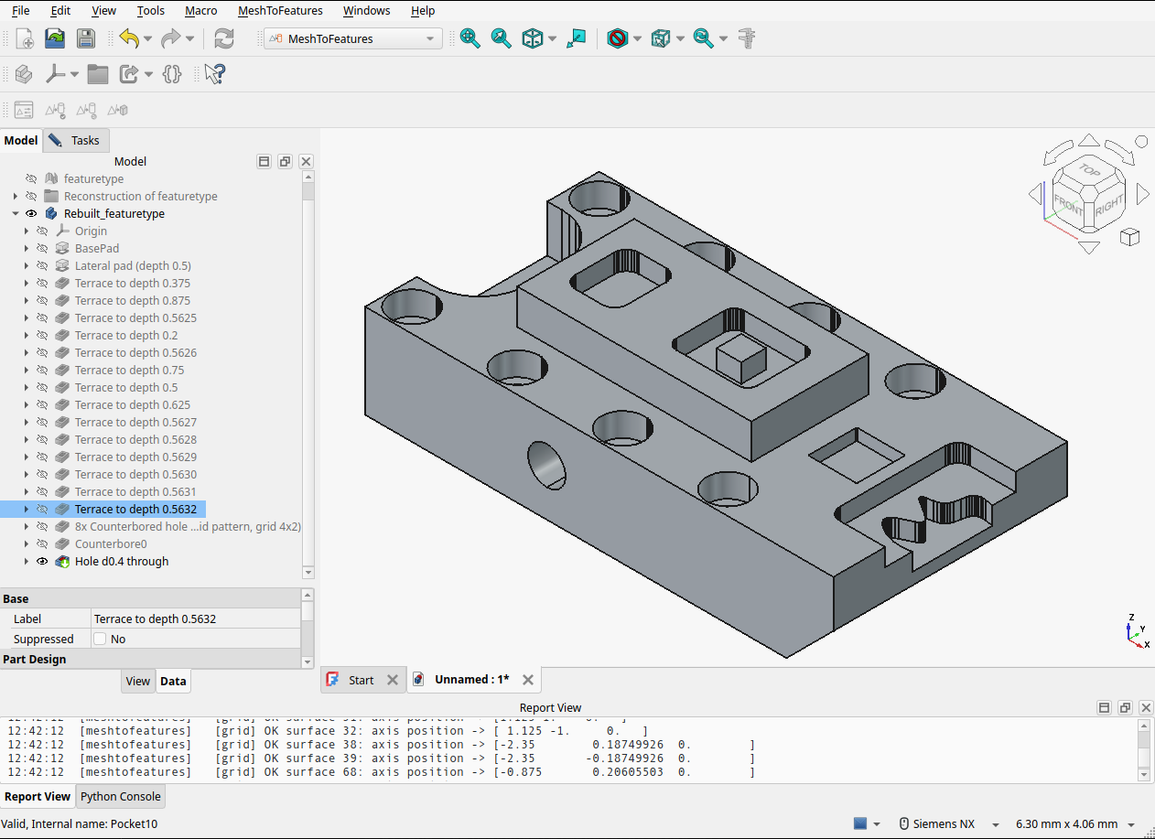Click the small cube beside navigation cube
This screenshot has height=839, width=1155.
[x=1130, y=237]
